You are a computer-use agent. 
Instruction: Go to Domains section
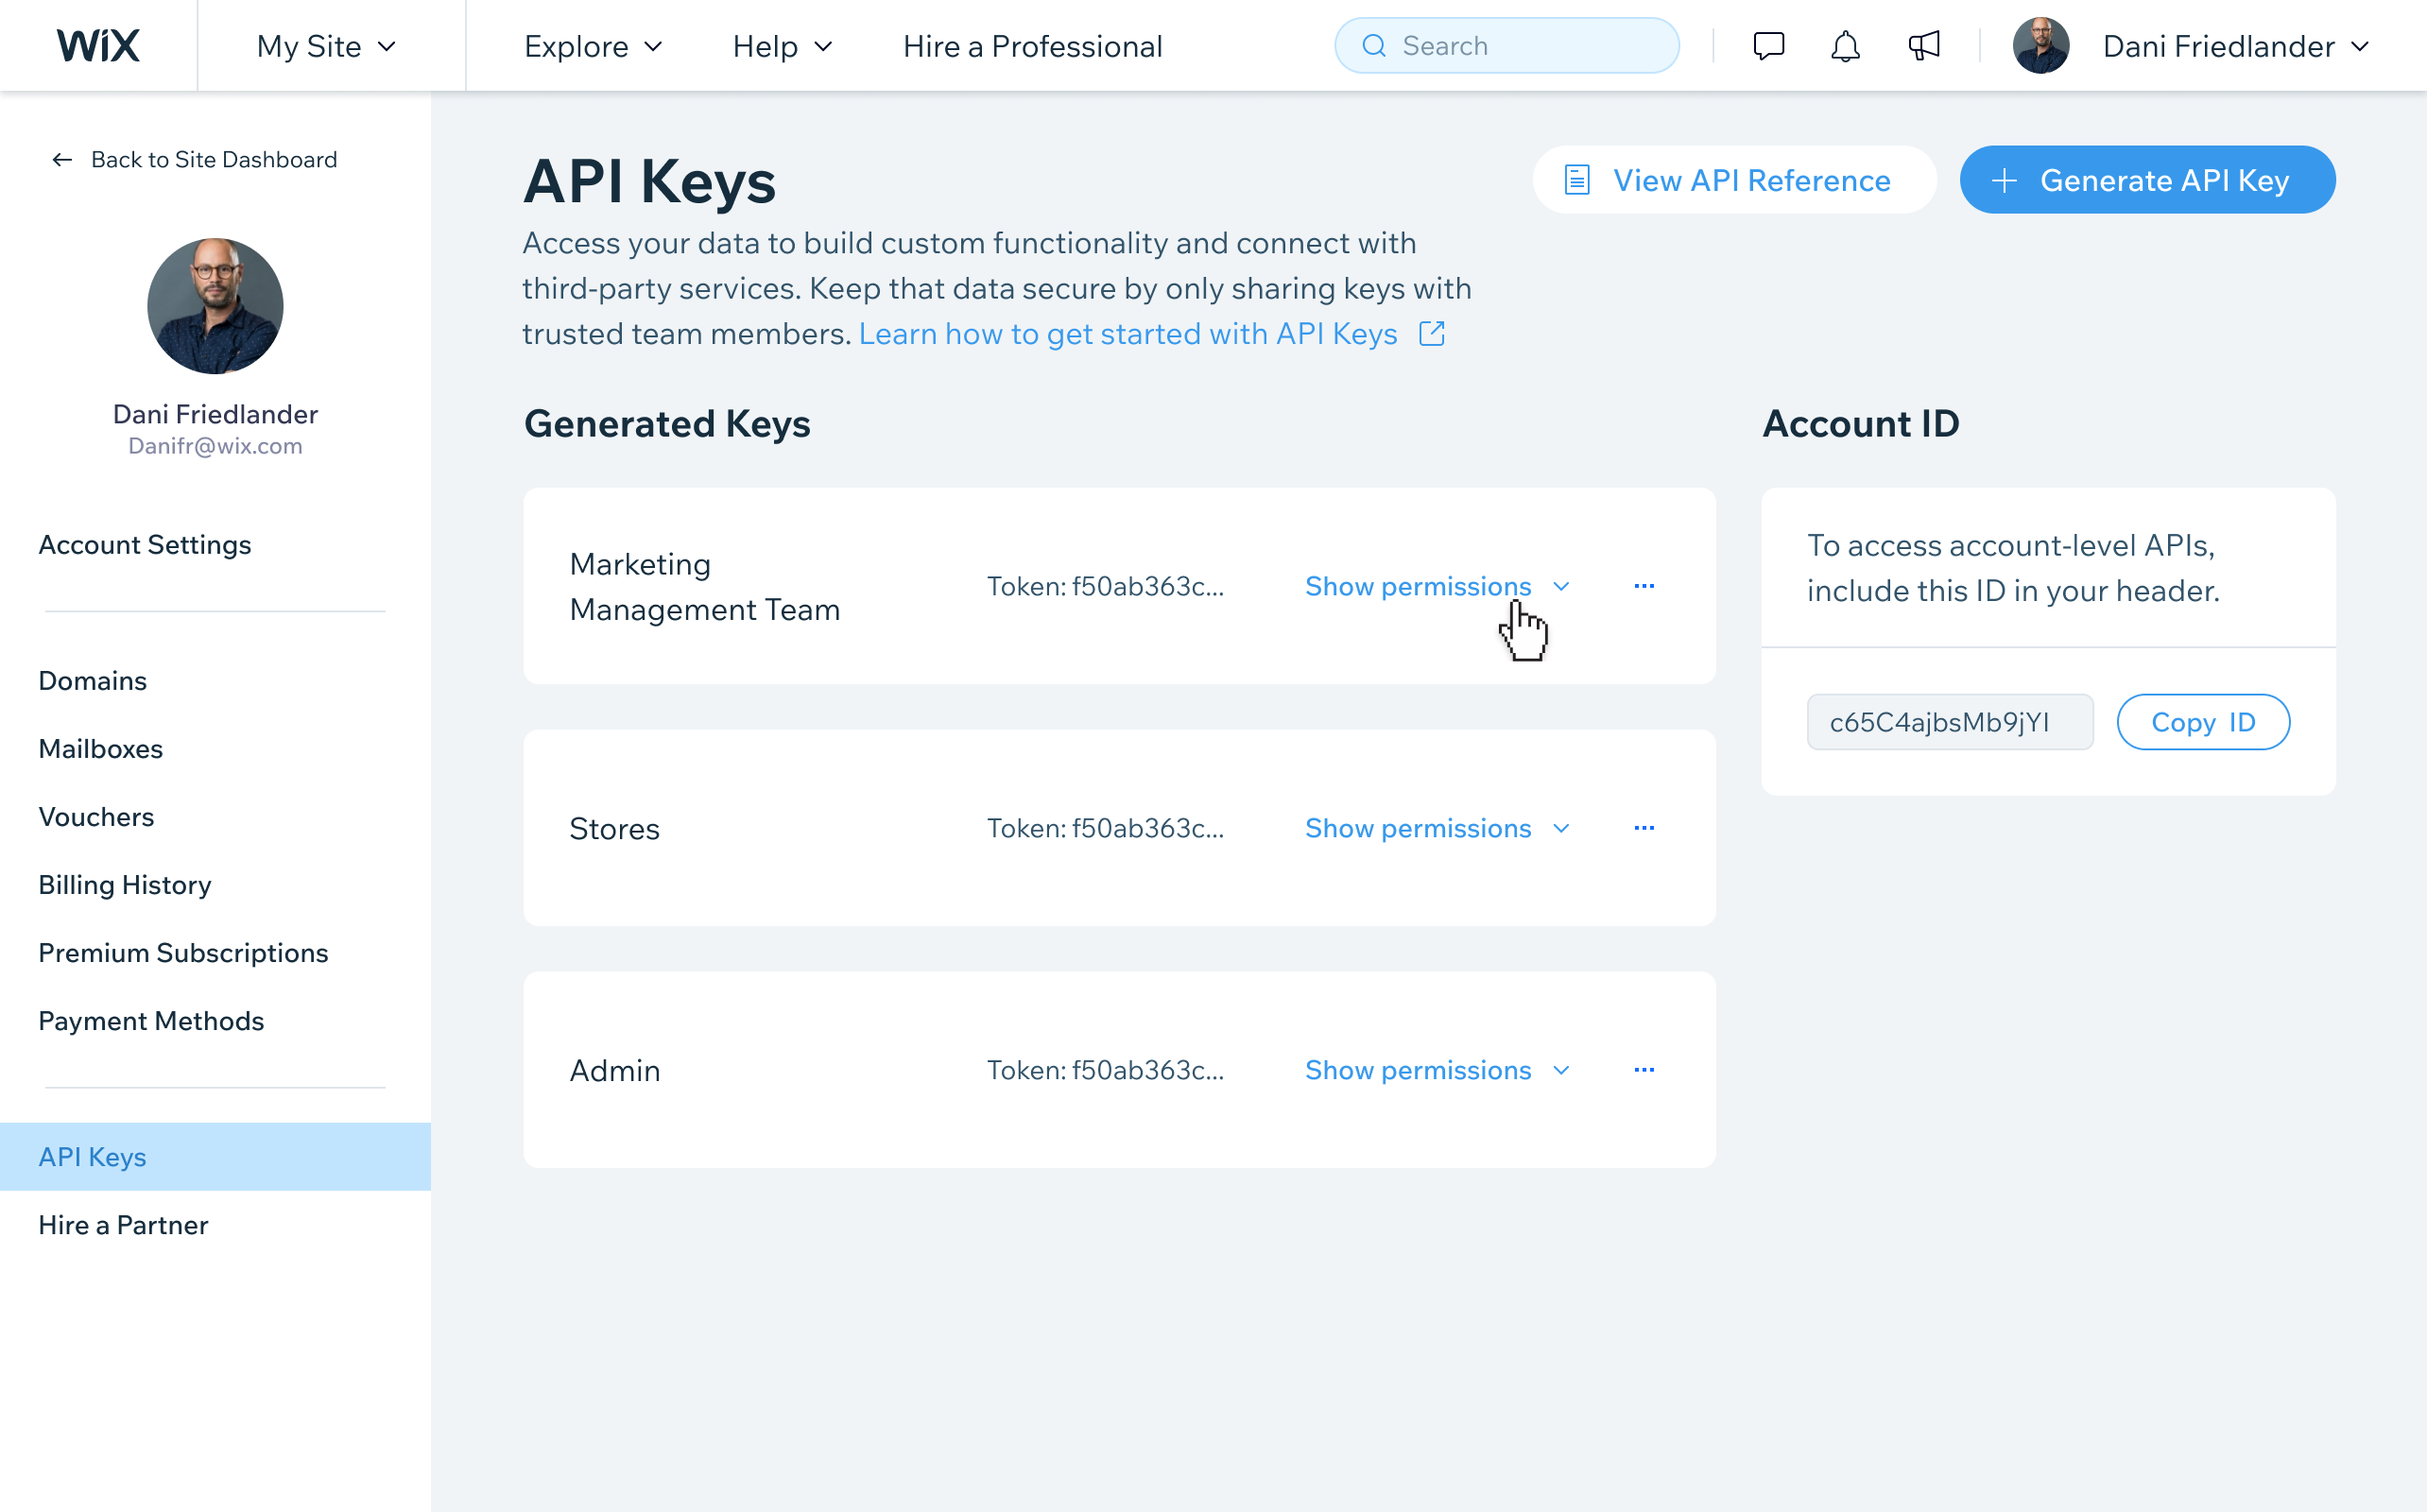tap(93, 681)
